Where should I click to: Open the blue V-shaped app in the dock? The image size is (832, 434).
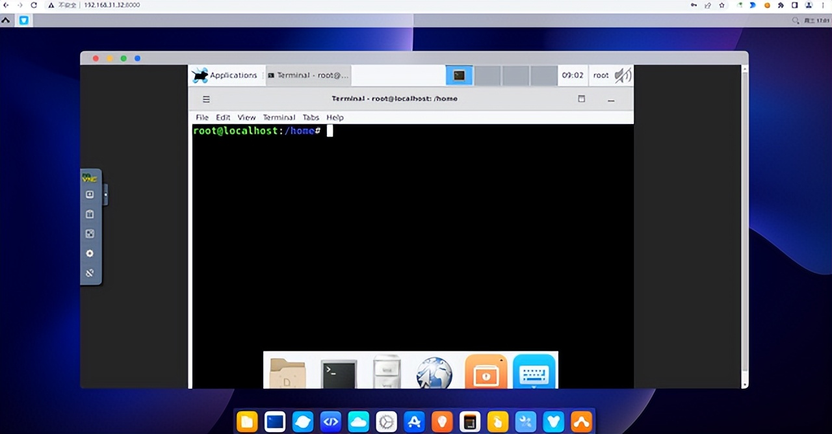554,422
